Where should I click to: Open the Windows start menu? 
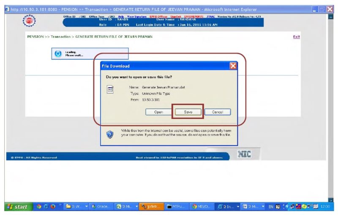click(x=16, y=207)
